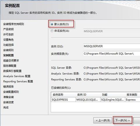
Task: Open 准备安装 step in sidebar
Action: (x=8, y=97)
